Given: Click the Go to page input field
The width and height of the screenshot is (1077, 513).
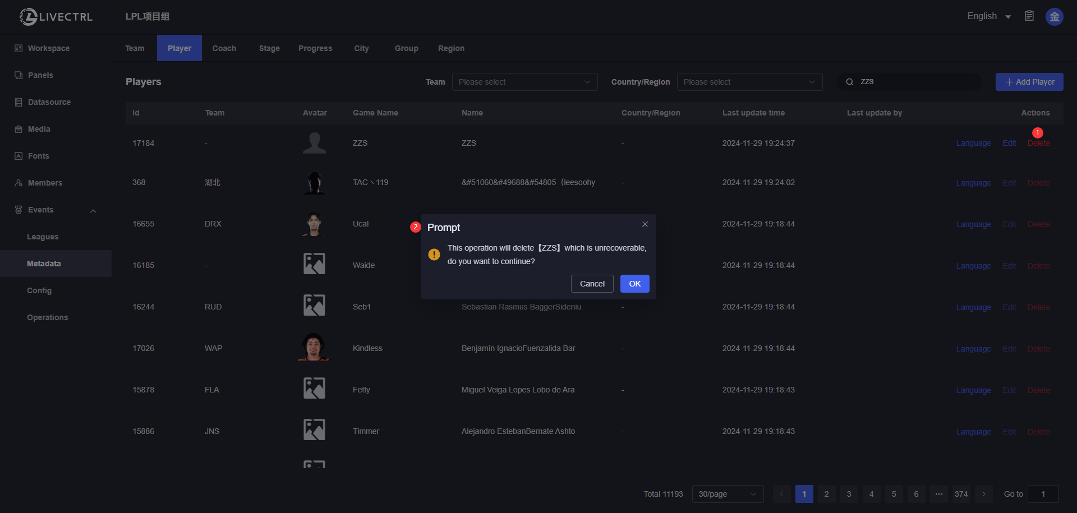Looking at the screenshot, I should pos(1043,494).
